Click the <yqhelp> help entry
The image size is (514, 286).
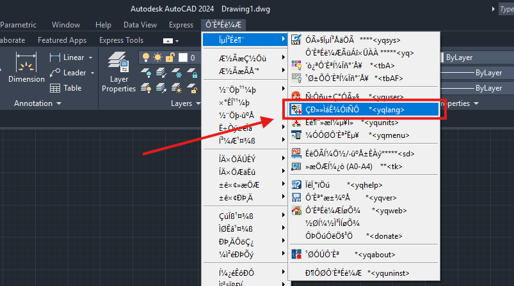(x=364, y=185)
